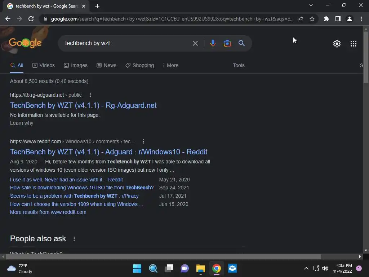Click the horizontal scrollbar thumb

[x=163, y=257]
